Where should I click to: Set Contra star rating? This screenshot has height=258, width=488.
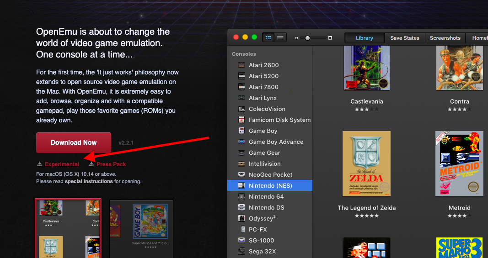pyautogui.click(x=459, y=110)
